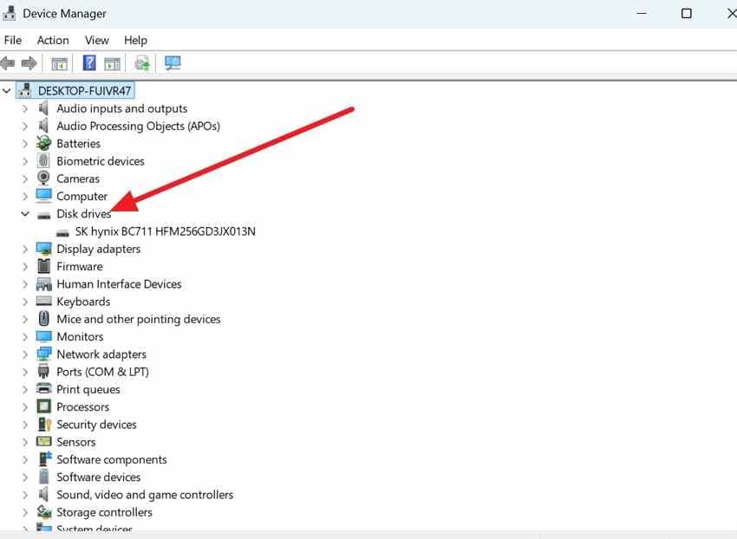Select Audio Processing Objects (APOs) entry
The image size is (737, 539).
pyautogui.click(x=138, y=126)
